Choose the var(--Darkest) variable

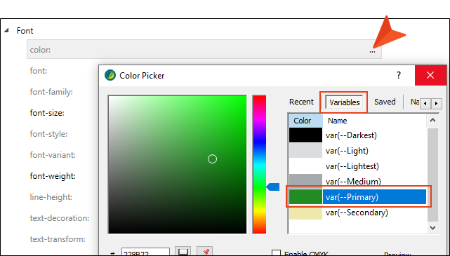pyautogui.click(x=351, y=135)
